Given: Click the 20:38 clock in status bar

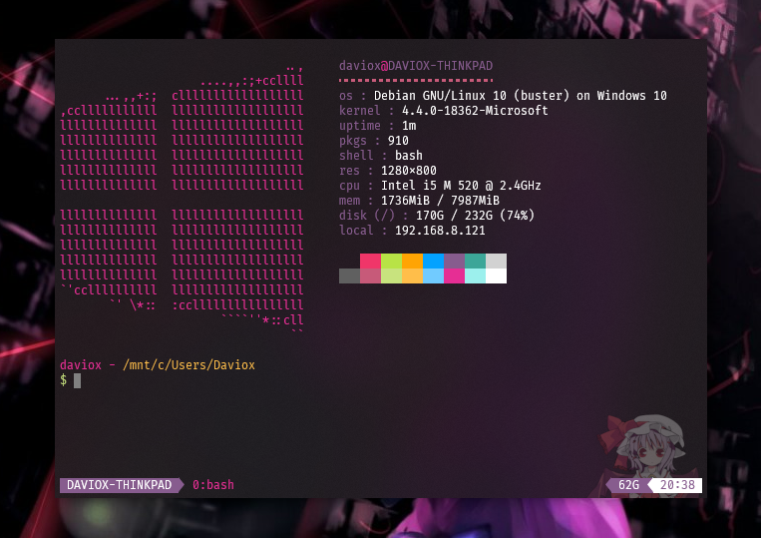Looking at the screenshot, I should [x=677, y=485].
